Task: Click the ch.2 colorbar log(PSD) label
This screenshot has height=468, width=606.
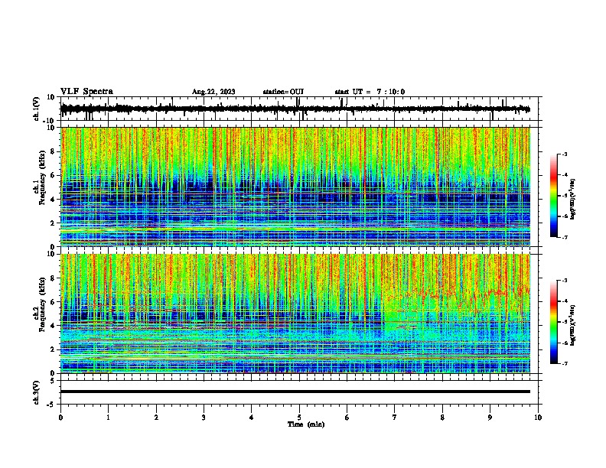Action: pos(573,326)
